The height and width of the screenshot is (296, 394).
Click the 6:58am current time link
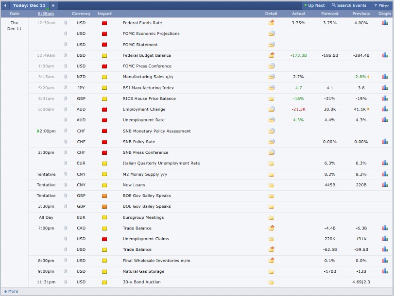point(46,14)
